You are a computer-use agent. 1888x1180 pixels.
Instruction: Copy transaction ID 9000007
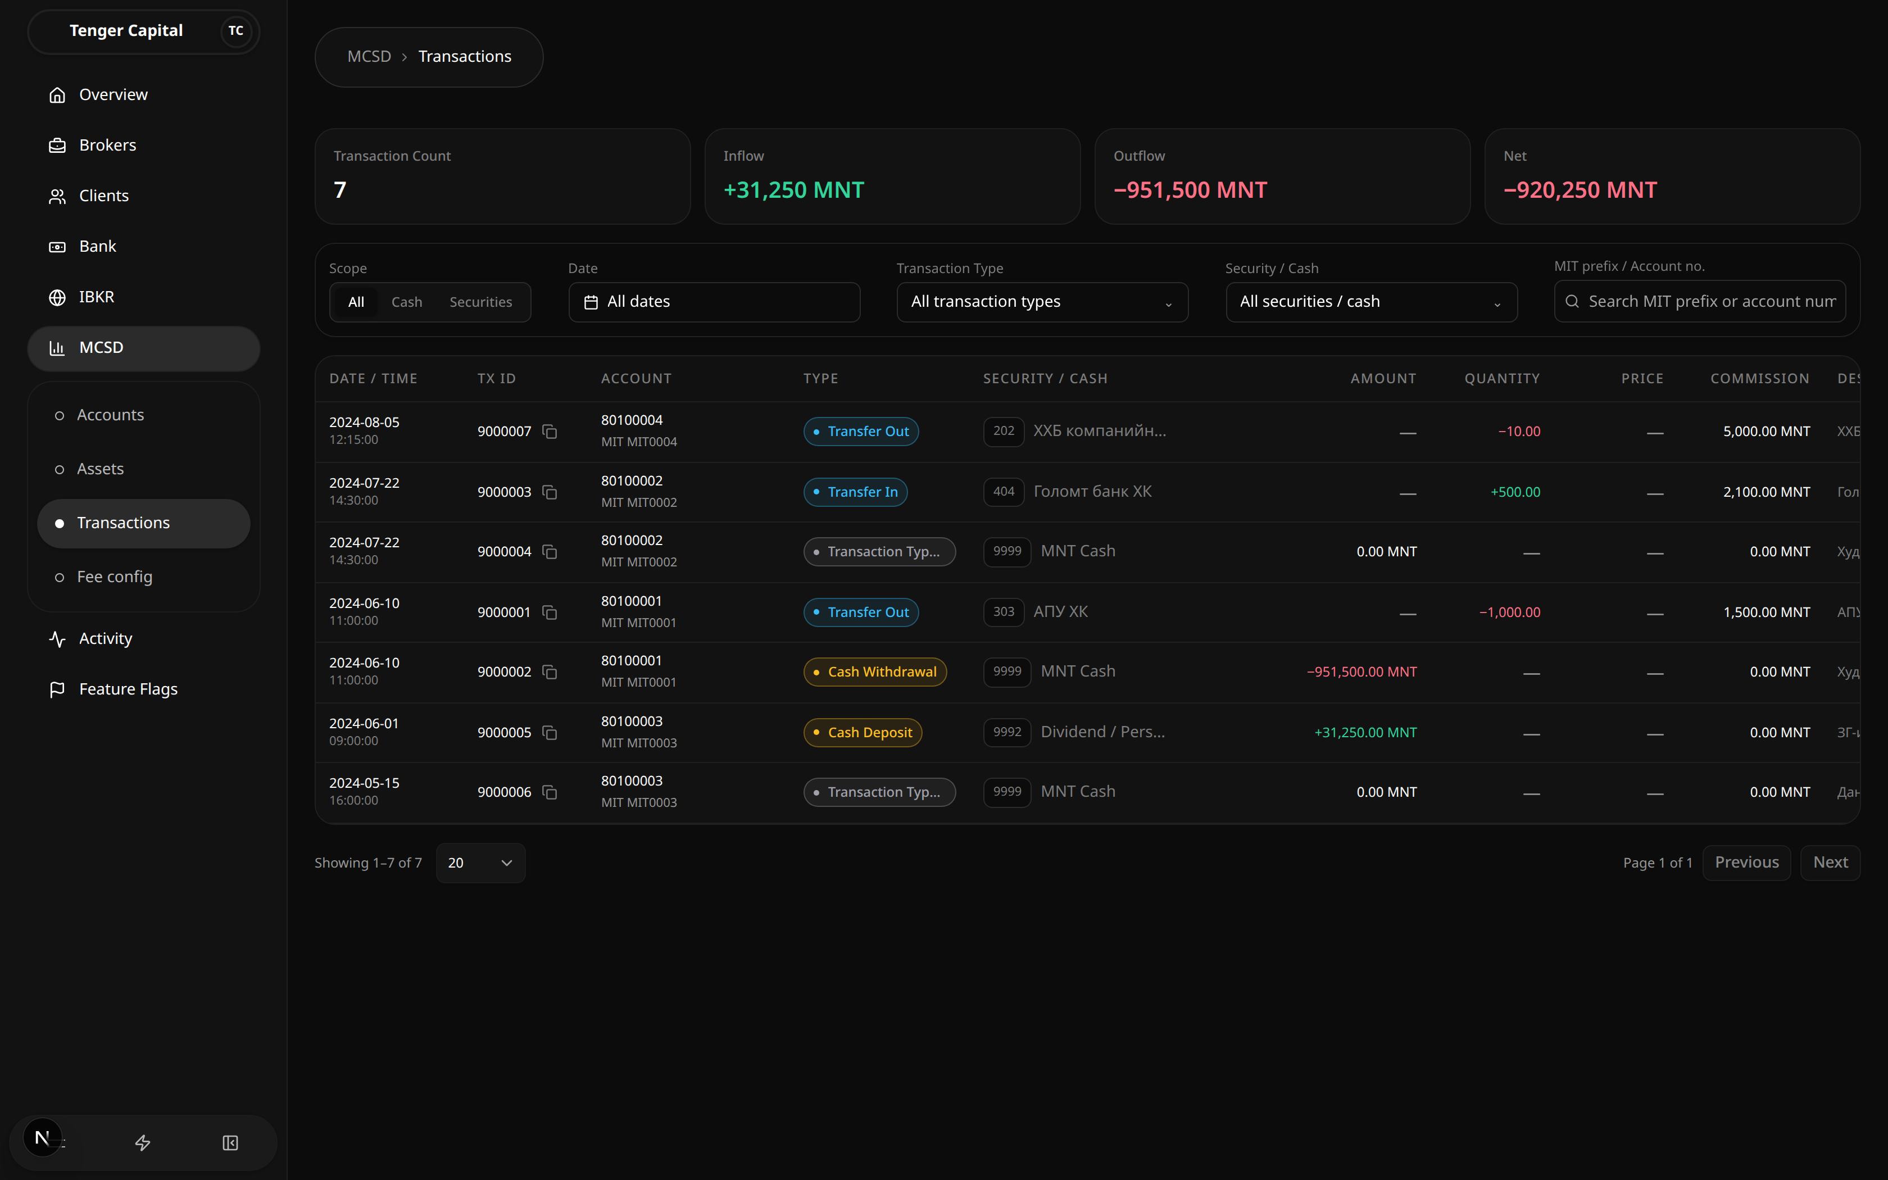pyautogui.click(x=549, y=432)
